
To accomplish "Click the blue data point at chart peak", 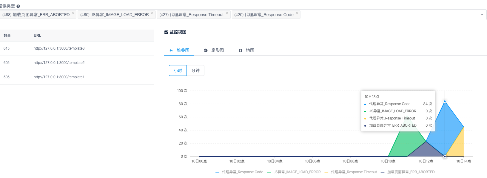I will point(445,102).
